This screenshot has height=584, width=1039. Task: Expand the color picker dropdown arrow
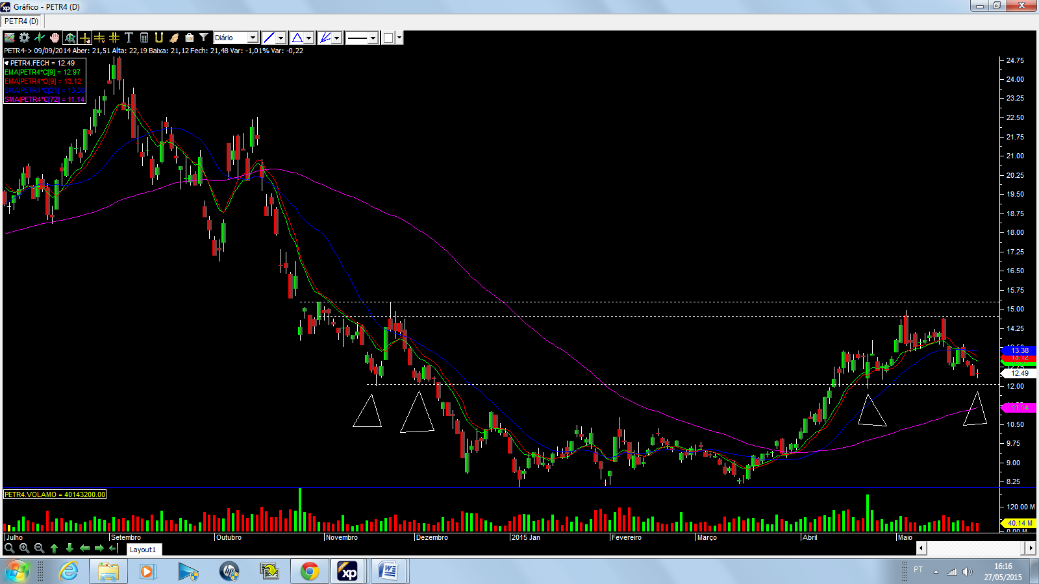(399, 38)
